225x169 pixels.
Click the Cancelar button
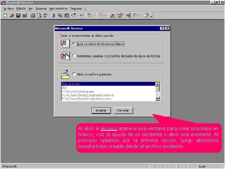(123, 110)
